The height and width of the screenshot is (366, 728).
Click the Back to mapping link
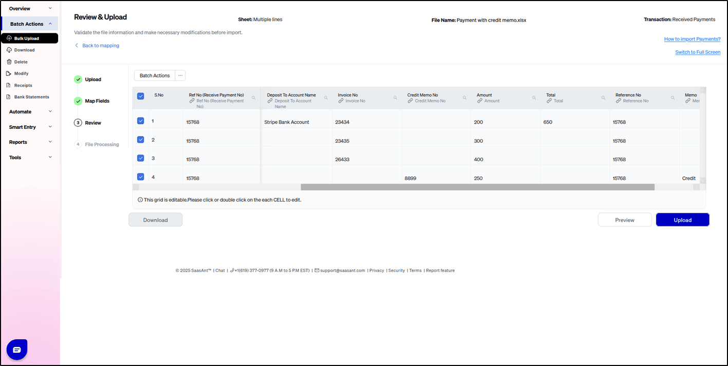tap(100, 46)
